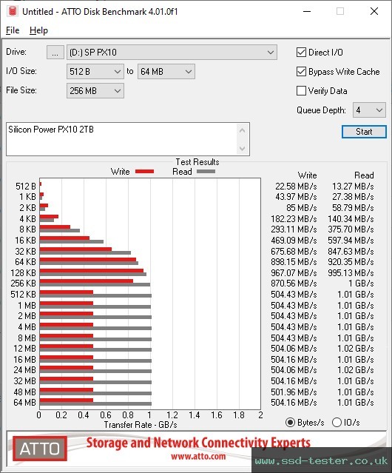
Task: Open the Help menu
Action: click(x=38, y=30)
